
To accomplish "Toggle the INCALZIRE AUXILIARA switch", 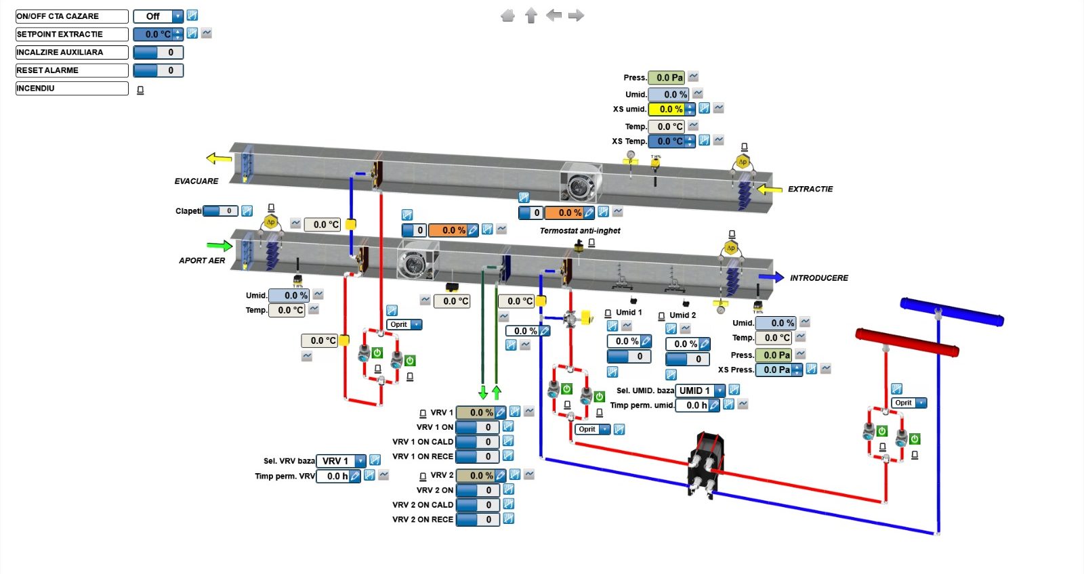I will point(158,52).
